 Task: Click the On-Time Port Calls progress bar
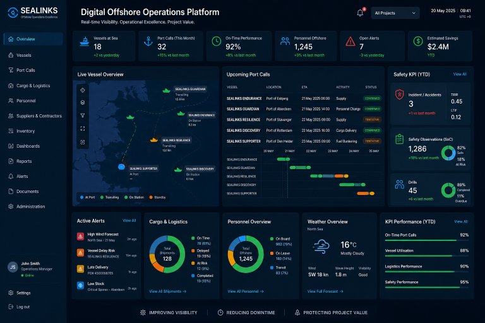(427, 240)
